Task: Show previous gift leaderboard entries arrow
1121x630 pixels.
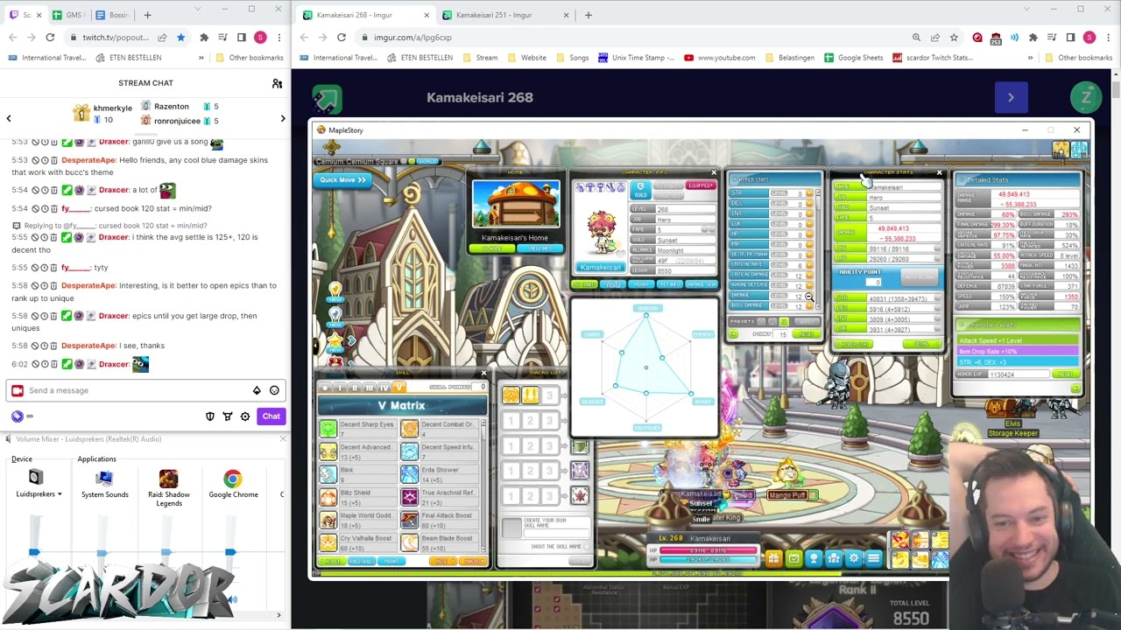Action: coord(9,118)
